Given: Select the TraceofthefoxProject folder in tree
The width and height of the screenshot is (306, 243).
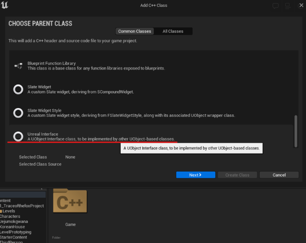Looking at the screenshot, I should point(22,206).
